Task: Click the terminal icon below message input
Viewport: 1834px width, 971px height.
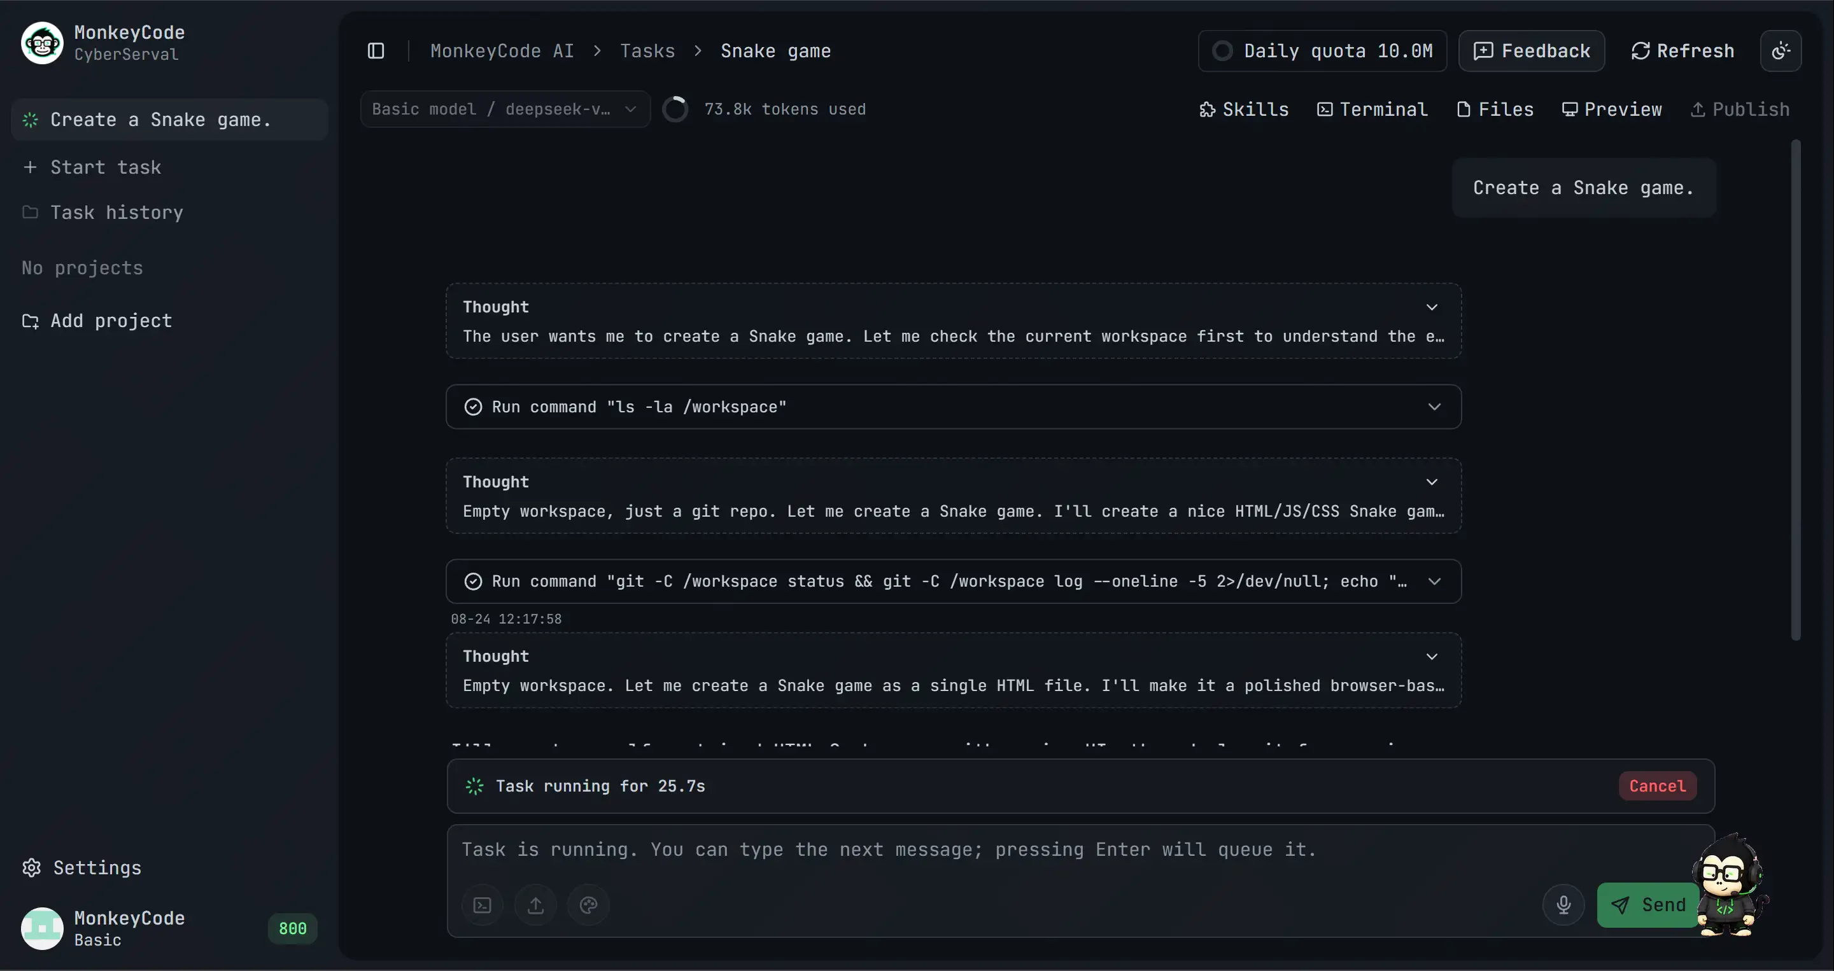Action: tap(483, 905)
